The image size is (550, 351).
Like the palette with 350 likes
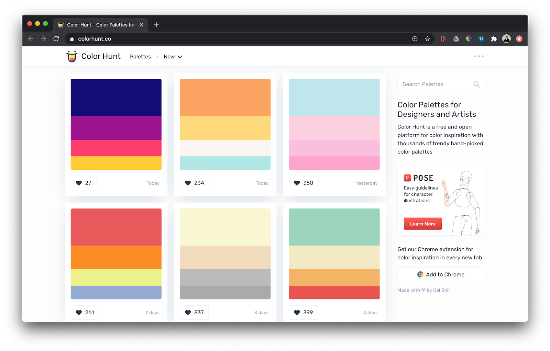[x=304, y=183]
